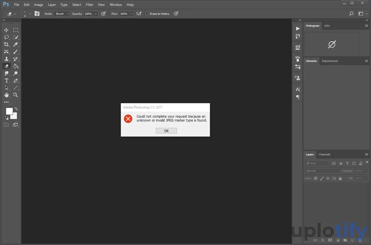Filter for shape layers in Layers panel
The image size is (371, 245).
354,163
